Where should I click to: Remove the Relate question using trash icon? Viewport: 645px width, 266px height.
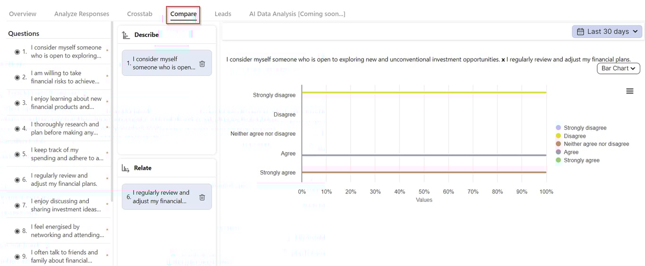point(202,197)
